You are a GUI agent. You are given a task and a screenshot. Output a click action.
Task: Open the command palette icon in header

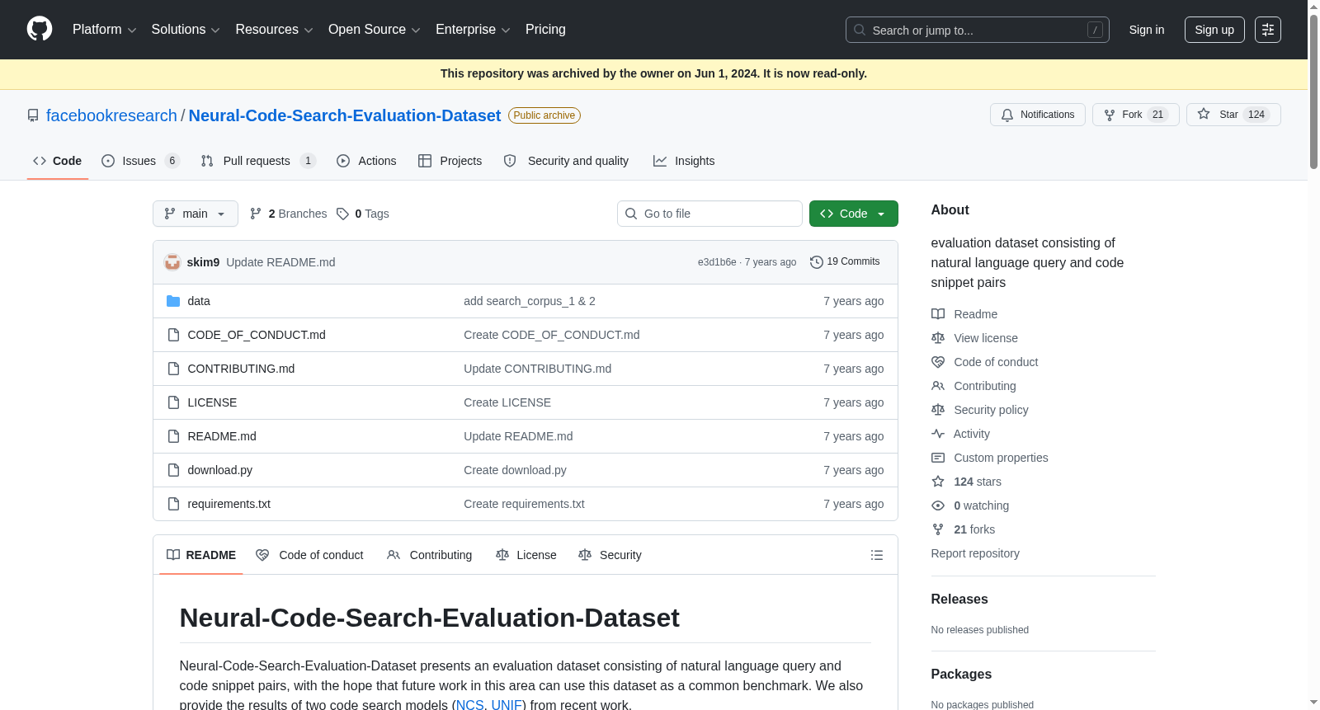[x=1267, y=30]
